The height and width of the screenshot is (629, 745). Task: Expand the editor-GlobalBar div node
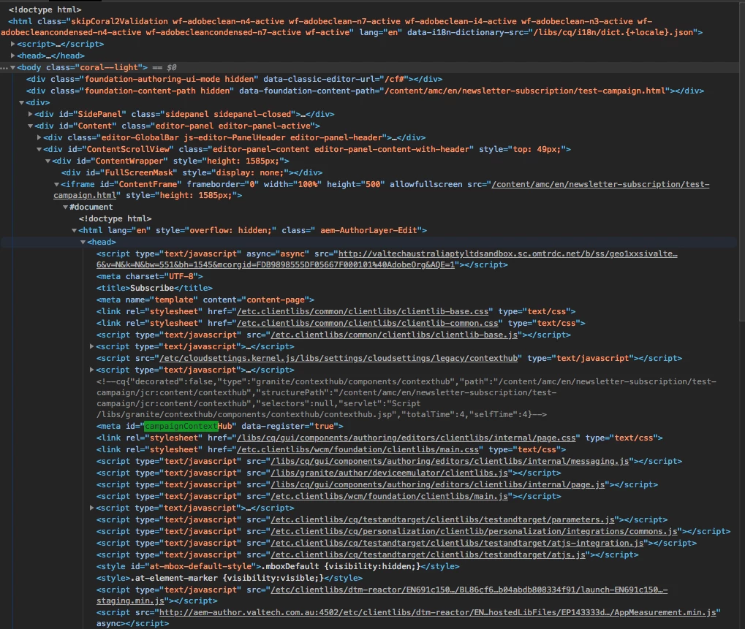[x=39, y=137]
